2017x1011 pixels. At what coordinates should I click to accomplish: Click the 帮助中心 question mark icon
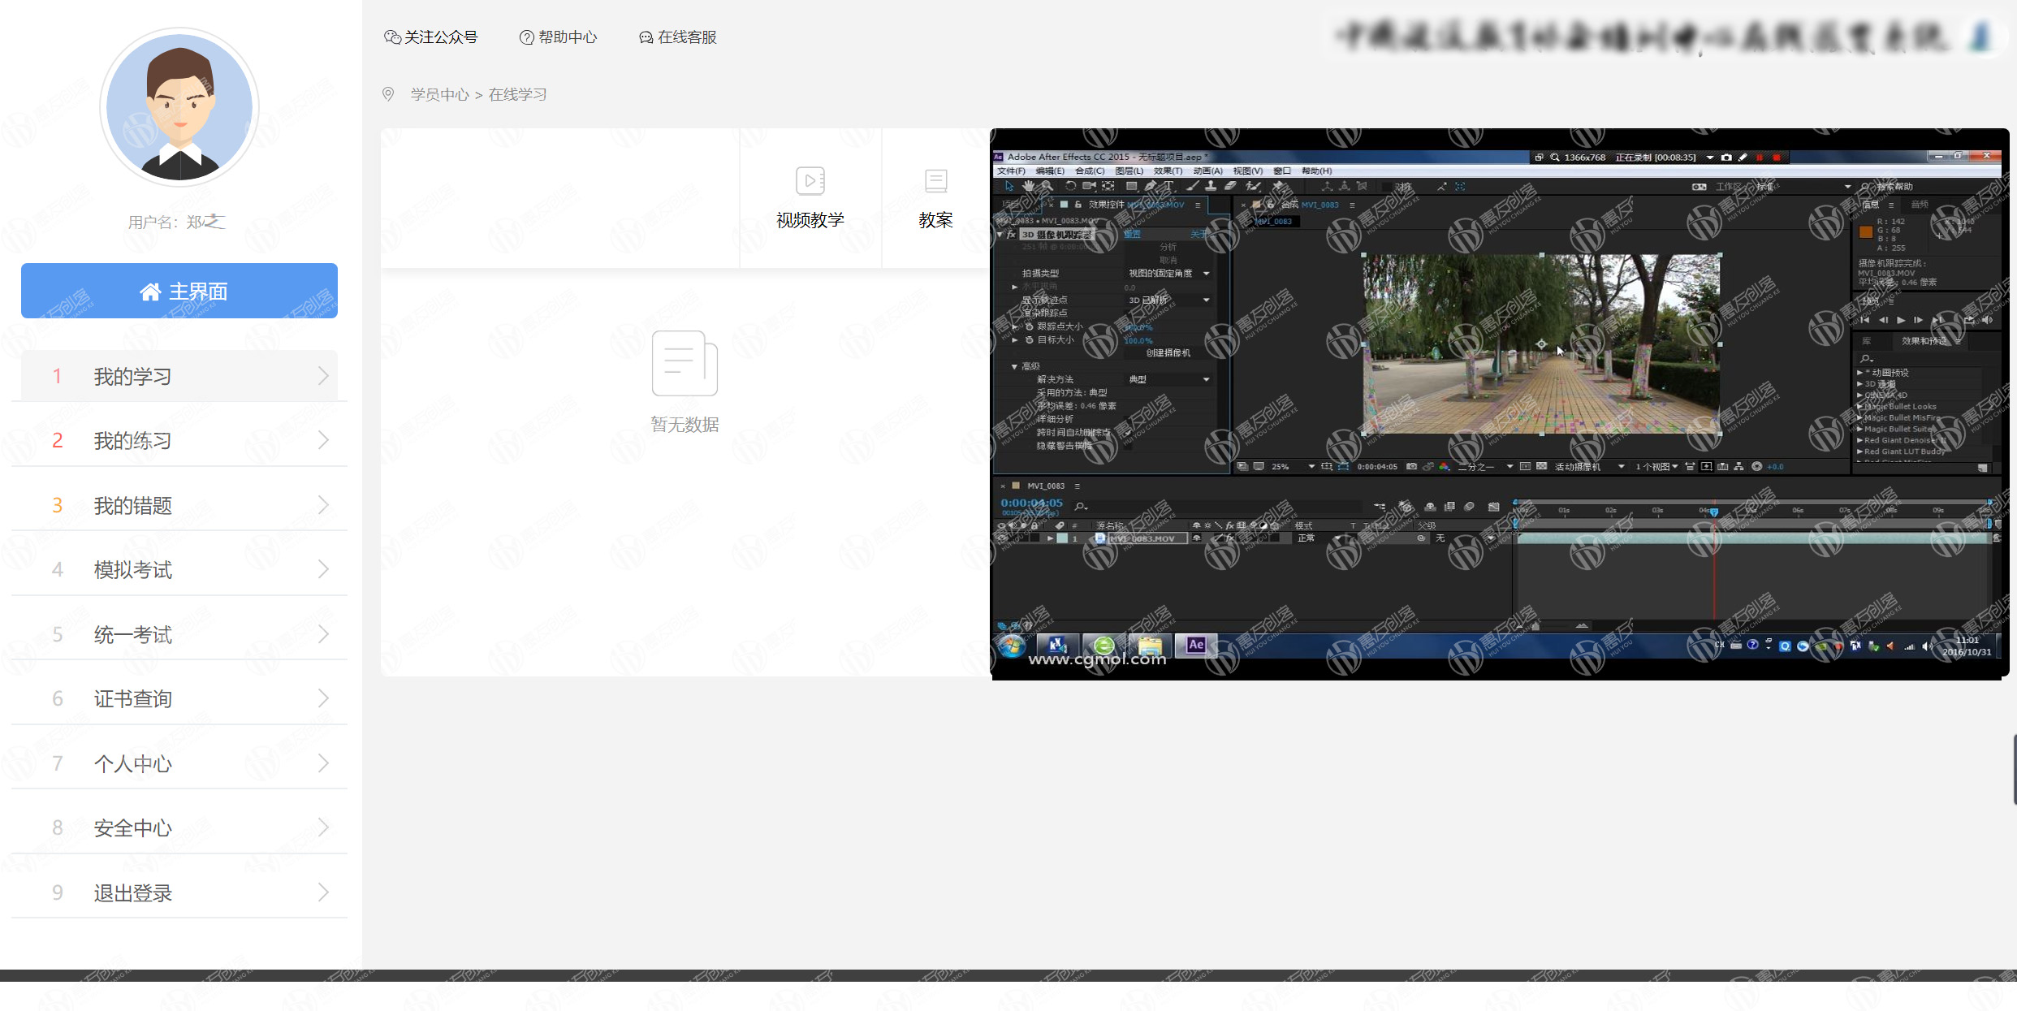[526, 37]
